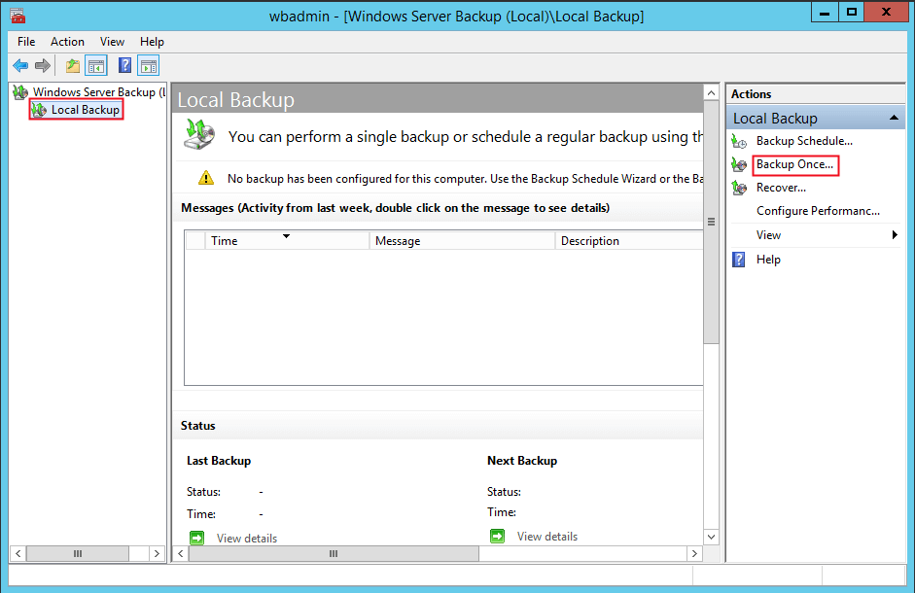Launch the Recover... action

pyautogui.click(x=781, y=188)
